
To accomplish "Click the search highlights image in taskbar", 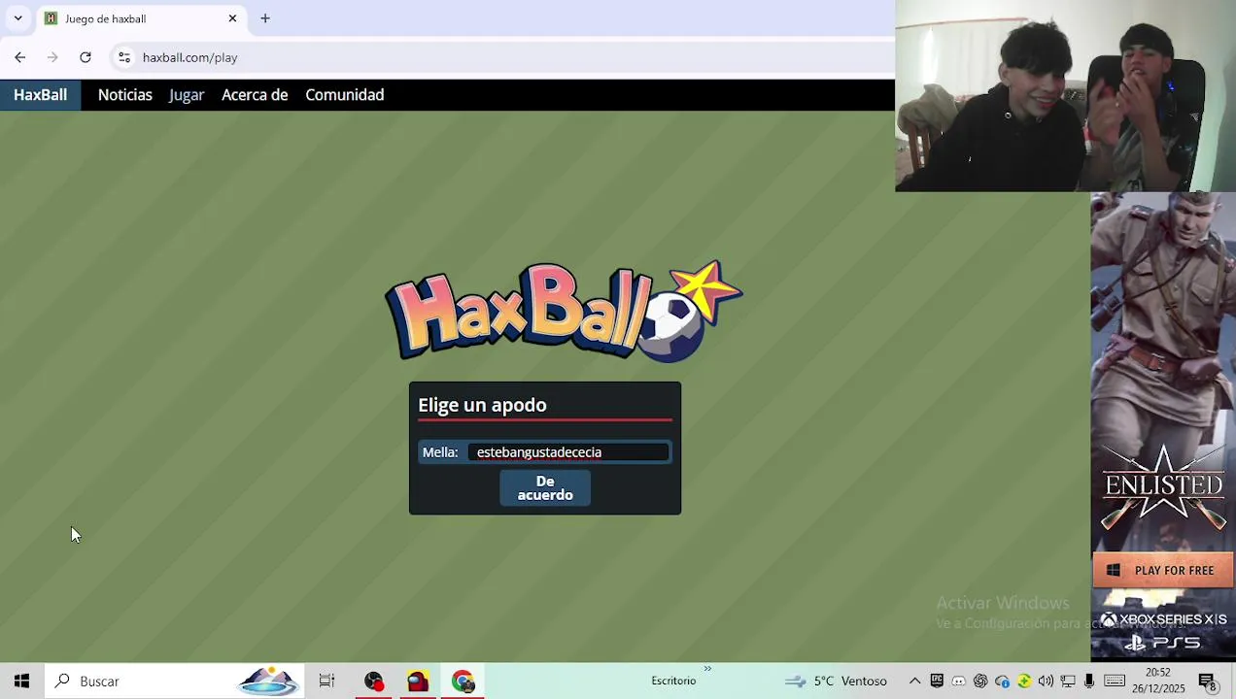I will [268, 682].
